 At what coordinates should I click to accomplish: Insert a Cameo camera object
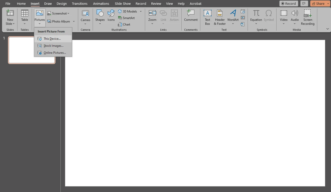[85, 17]
